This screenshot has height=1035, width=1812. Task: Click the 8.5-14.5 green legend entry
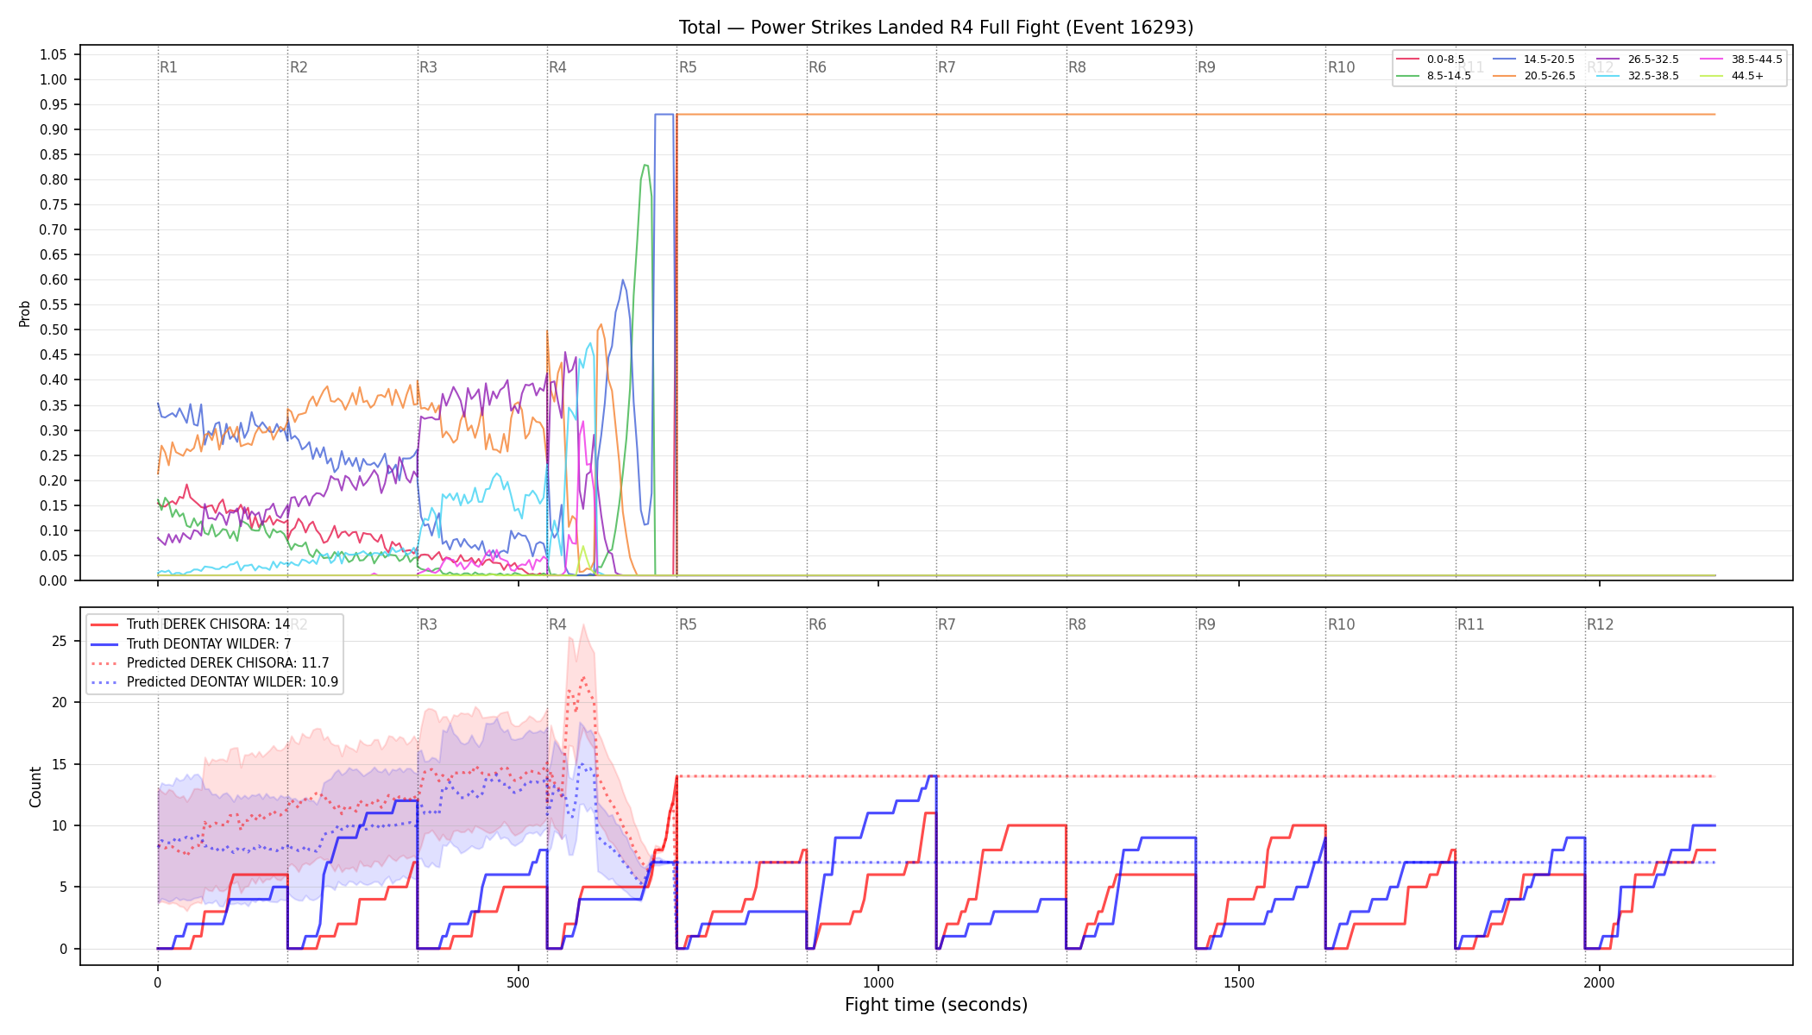pos(1433,76)
